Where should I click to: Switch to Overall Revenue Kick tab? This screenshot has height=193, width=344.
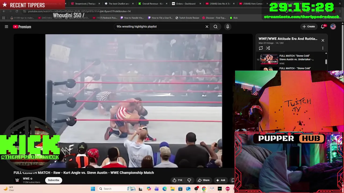coord(153,4)
